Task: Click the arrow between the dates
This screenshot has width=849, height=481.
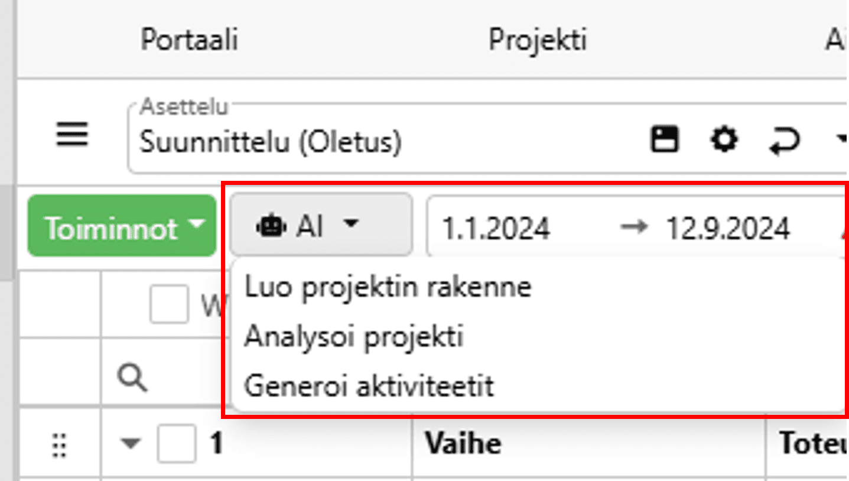Action: click(x=635, y=226)
